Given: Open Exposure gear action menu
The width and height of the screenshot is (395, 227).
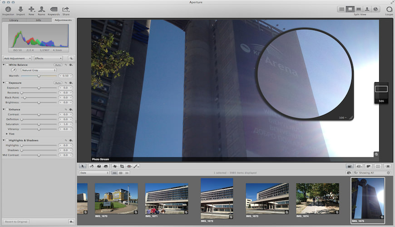Looking at the screenshot, I should [x=71, y=83].
